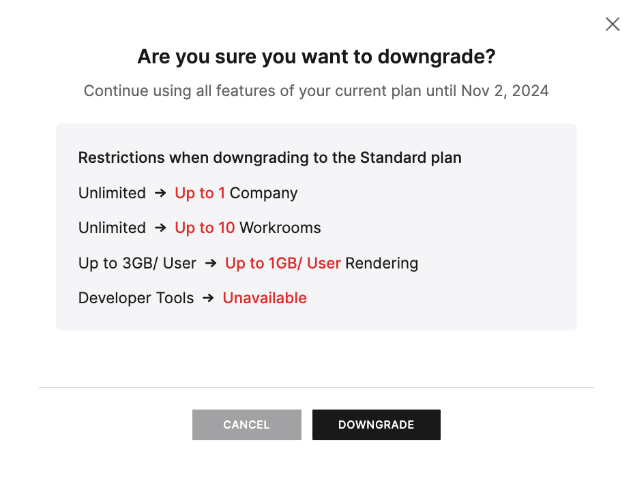Click the arrow icon in the Company row
The image size is (633, 477).
coord(160,193)
